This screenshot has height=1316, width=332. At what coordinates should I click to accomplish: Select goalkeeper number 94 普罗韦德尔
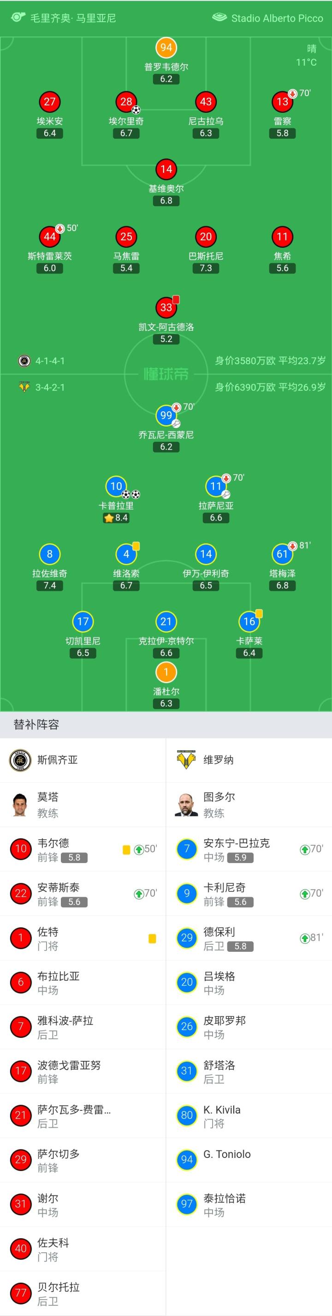tap(166, 48)
